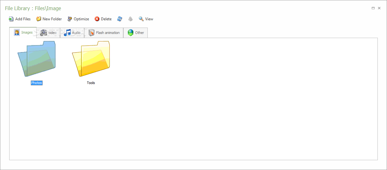Switch to the Images tab
Image resolution: width=387 pixels, height=170 pixels.
[x=23, y=32]
